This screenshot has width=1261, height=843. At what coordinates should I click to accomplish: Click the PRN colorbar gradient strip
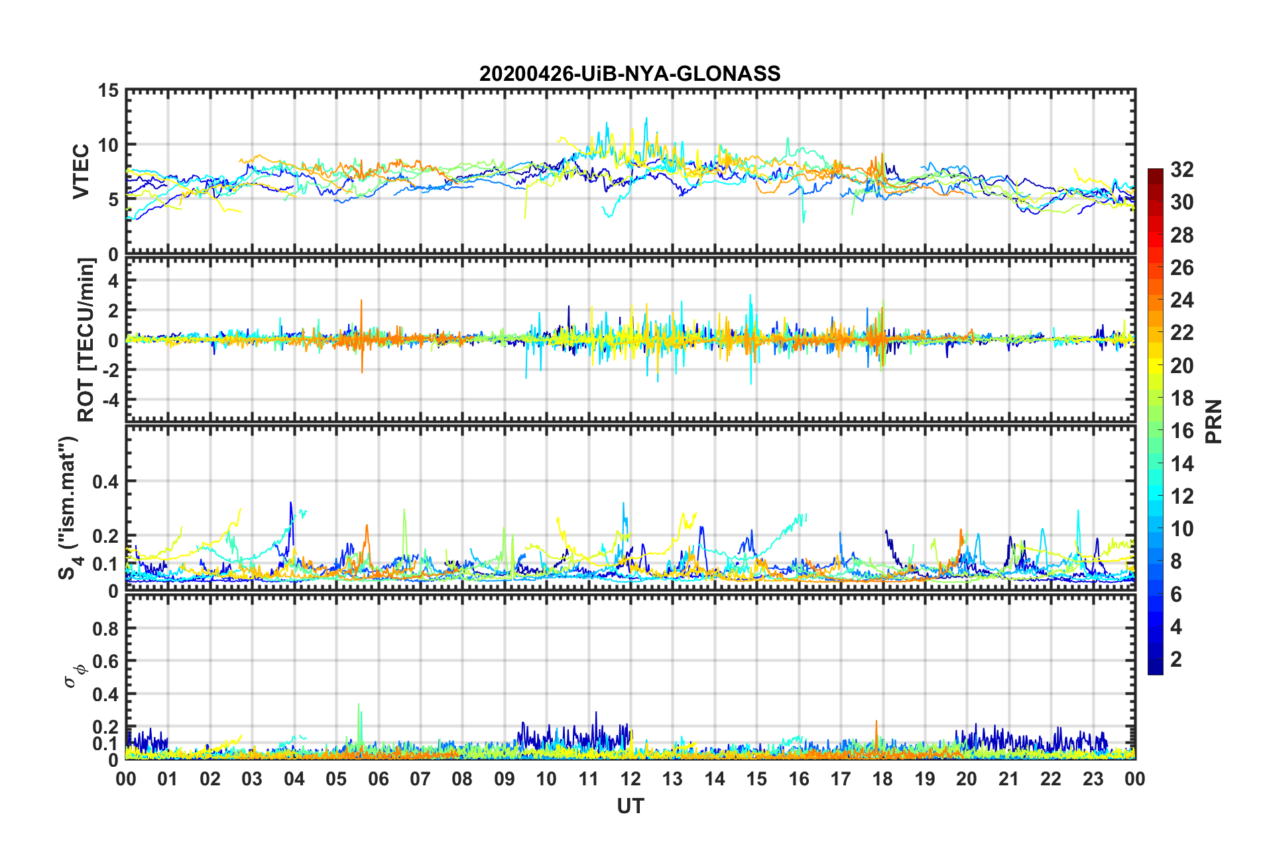[1155, 421]
